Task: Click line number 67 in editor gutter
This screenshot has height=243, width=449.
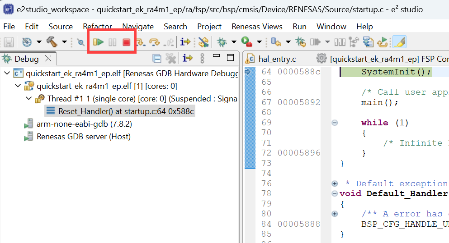Action: click(266, 102)
